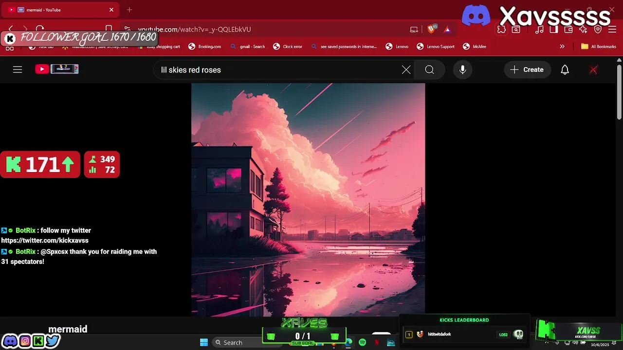The image size is (623, 350).
Task: Clear the YouTube search box with X
Action: pyautogui.click(x=406, y=70)
